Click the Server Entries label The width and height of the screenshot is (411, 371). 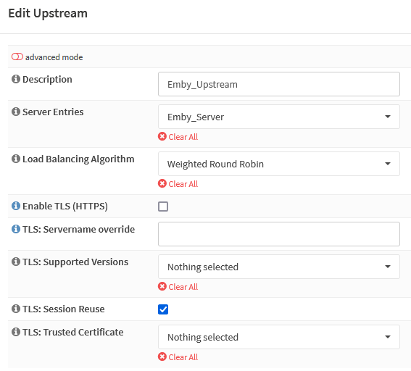tap(53, 112)
